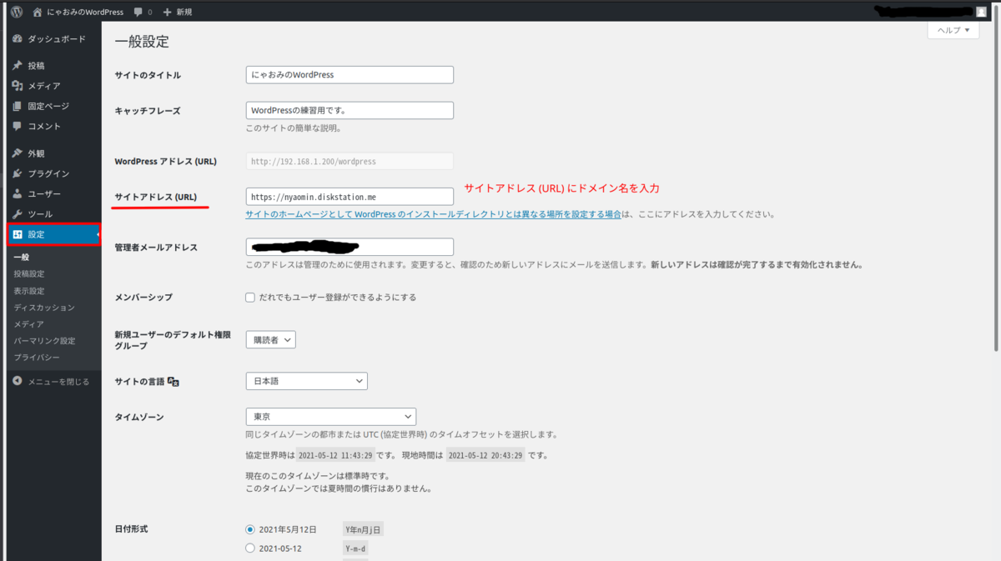Click the 一般設定 page heading
Image resolution: width=1001 pixels, height=561 pixels.
click(x=142, y=41)
